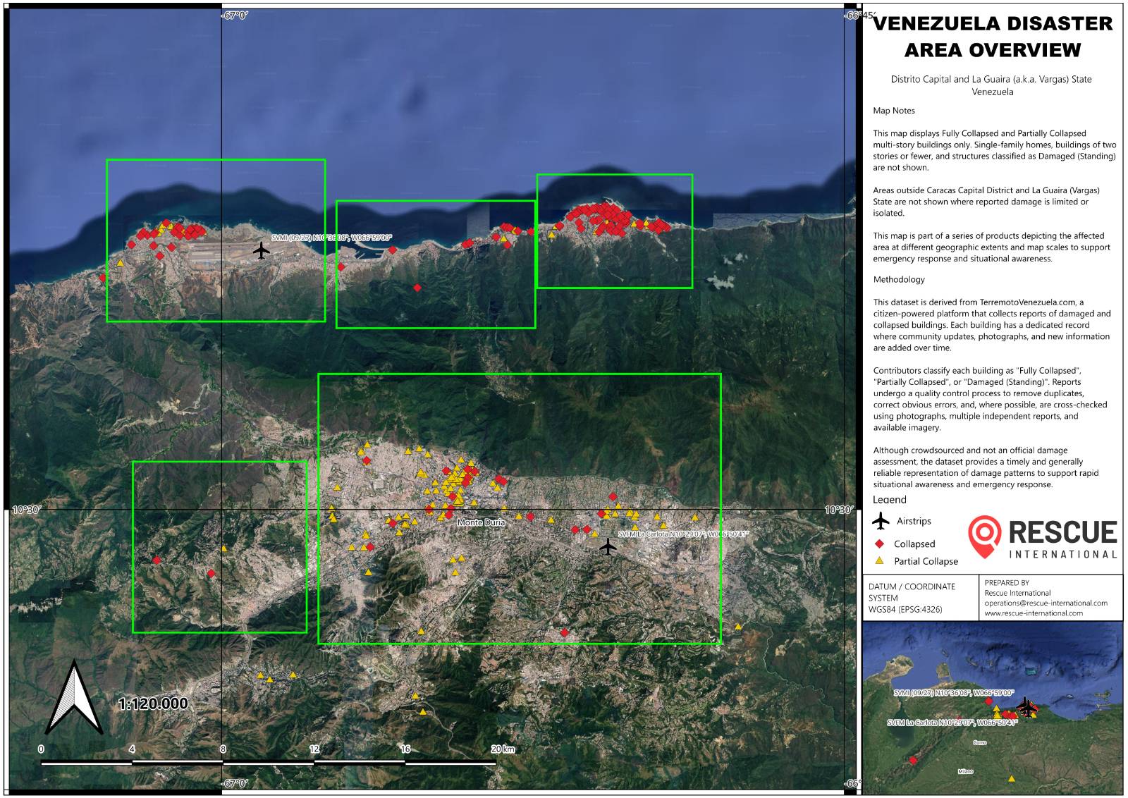This screenshot has height=798, width=1128.
Task: Click the Rescue International location-pin logo
Action: [x=985, y=536]
